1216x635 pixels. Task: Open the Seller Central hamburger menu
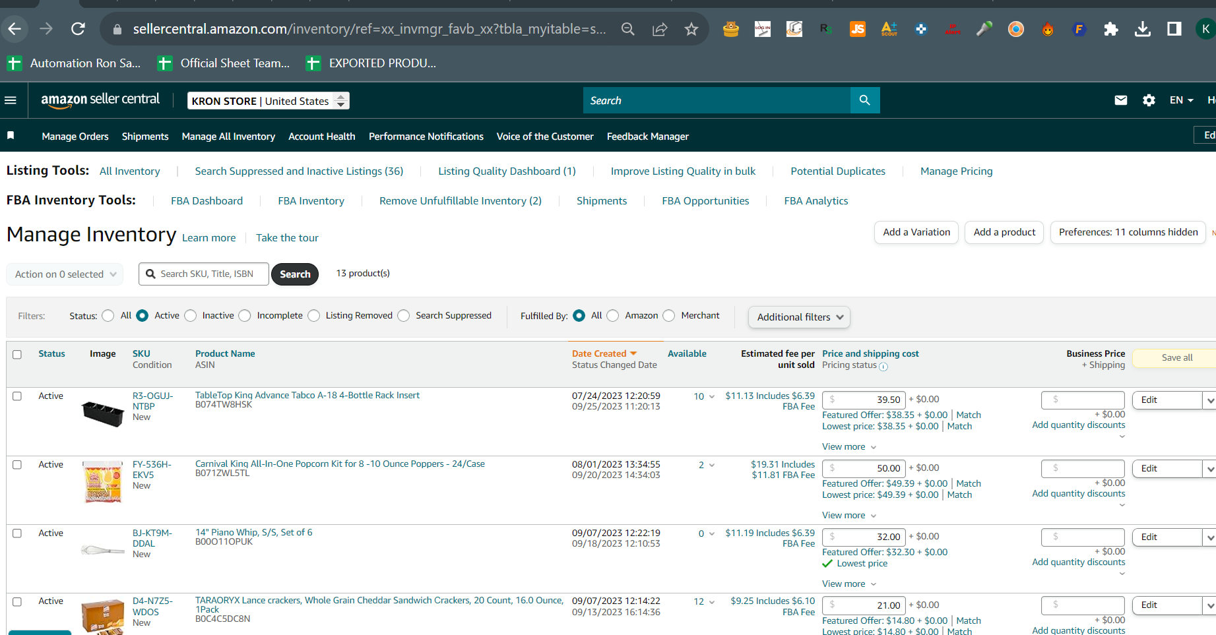(11, 100)
